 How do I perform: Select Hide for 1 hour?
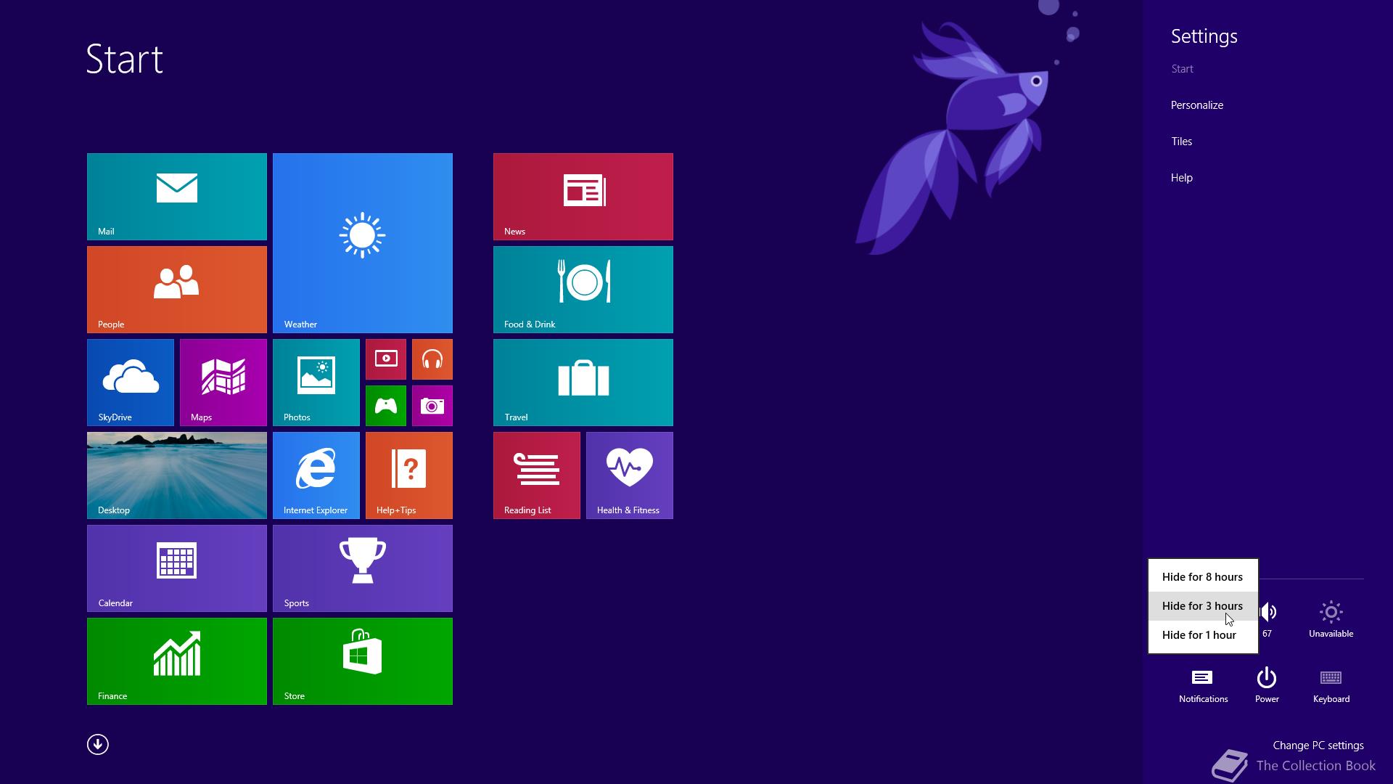click(1203, 635)
